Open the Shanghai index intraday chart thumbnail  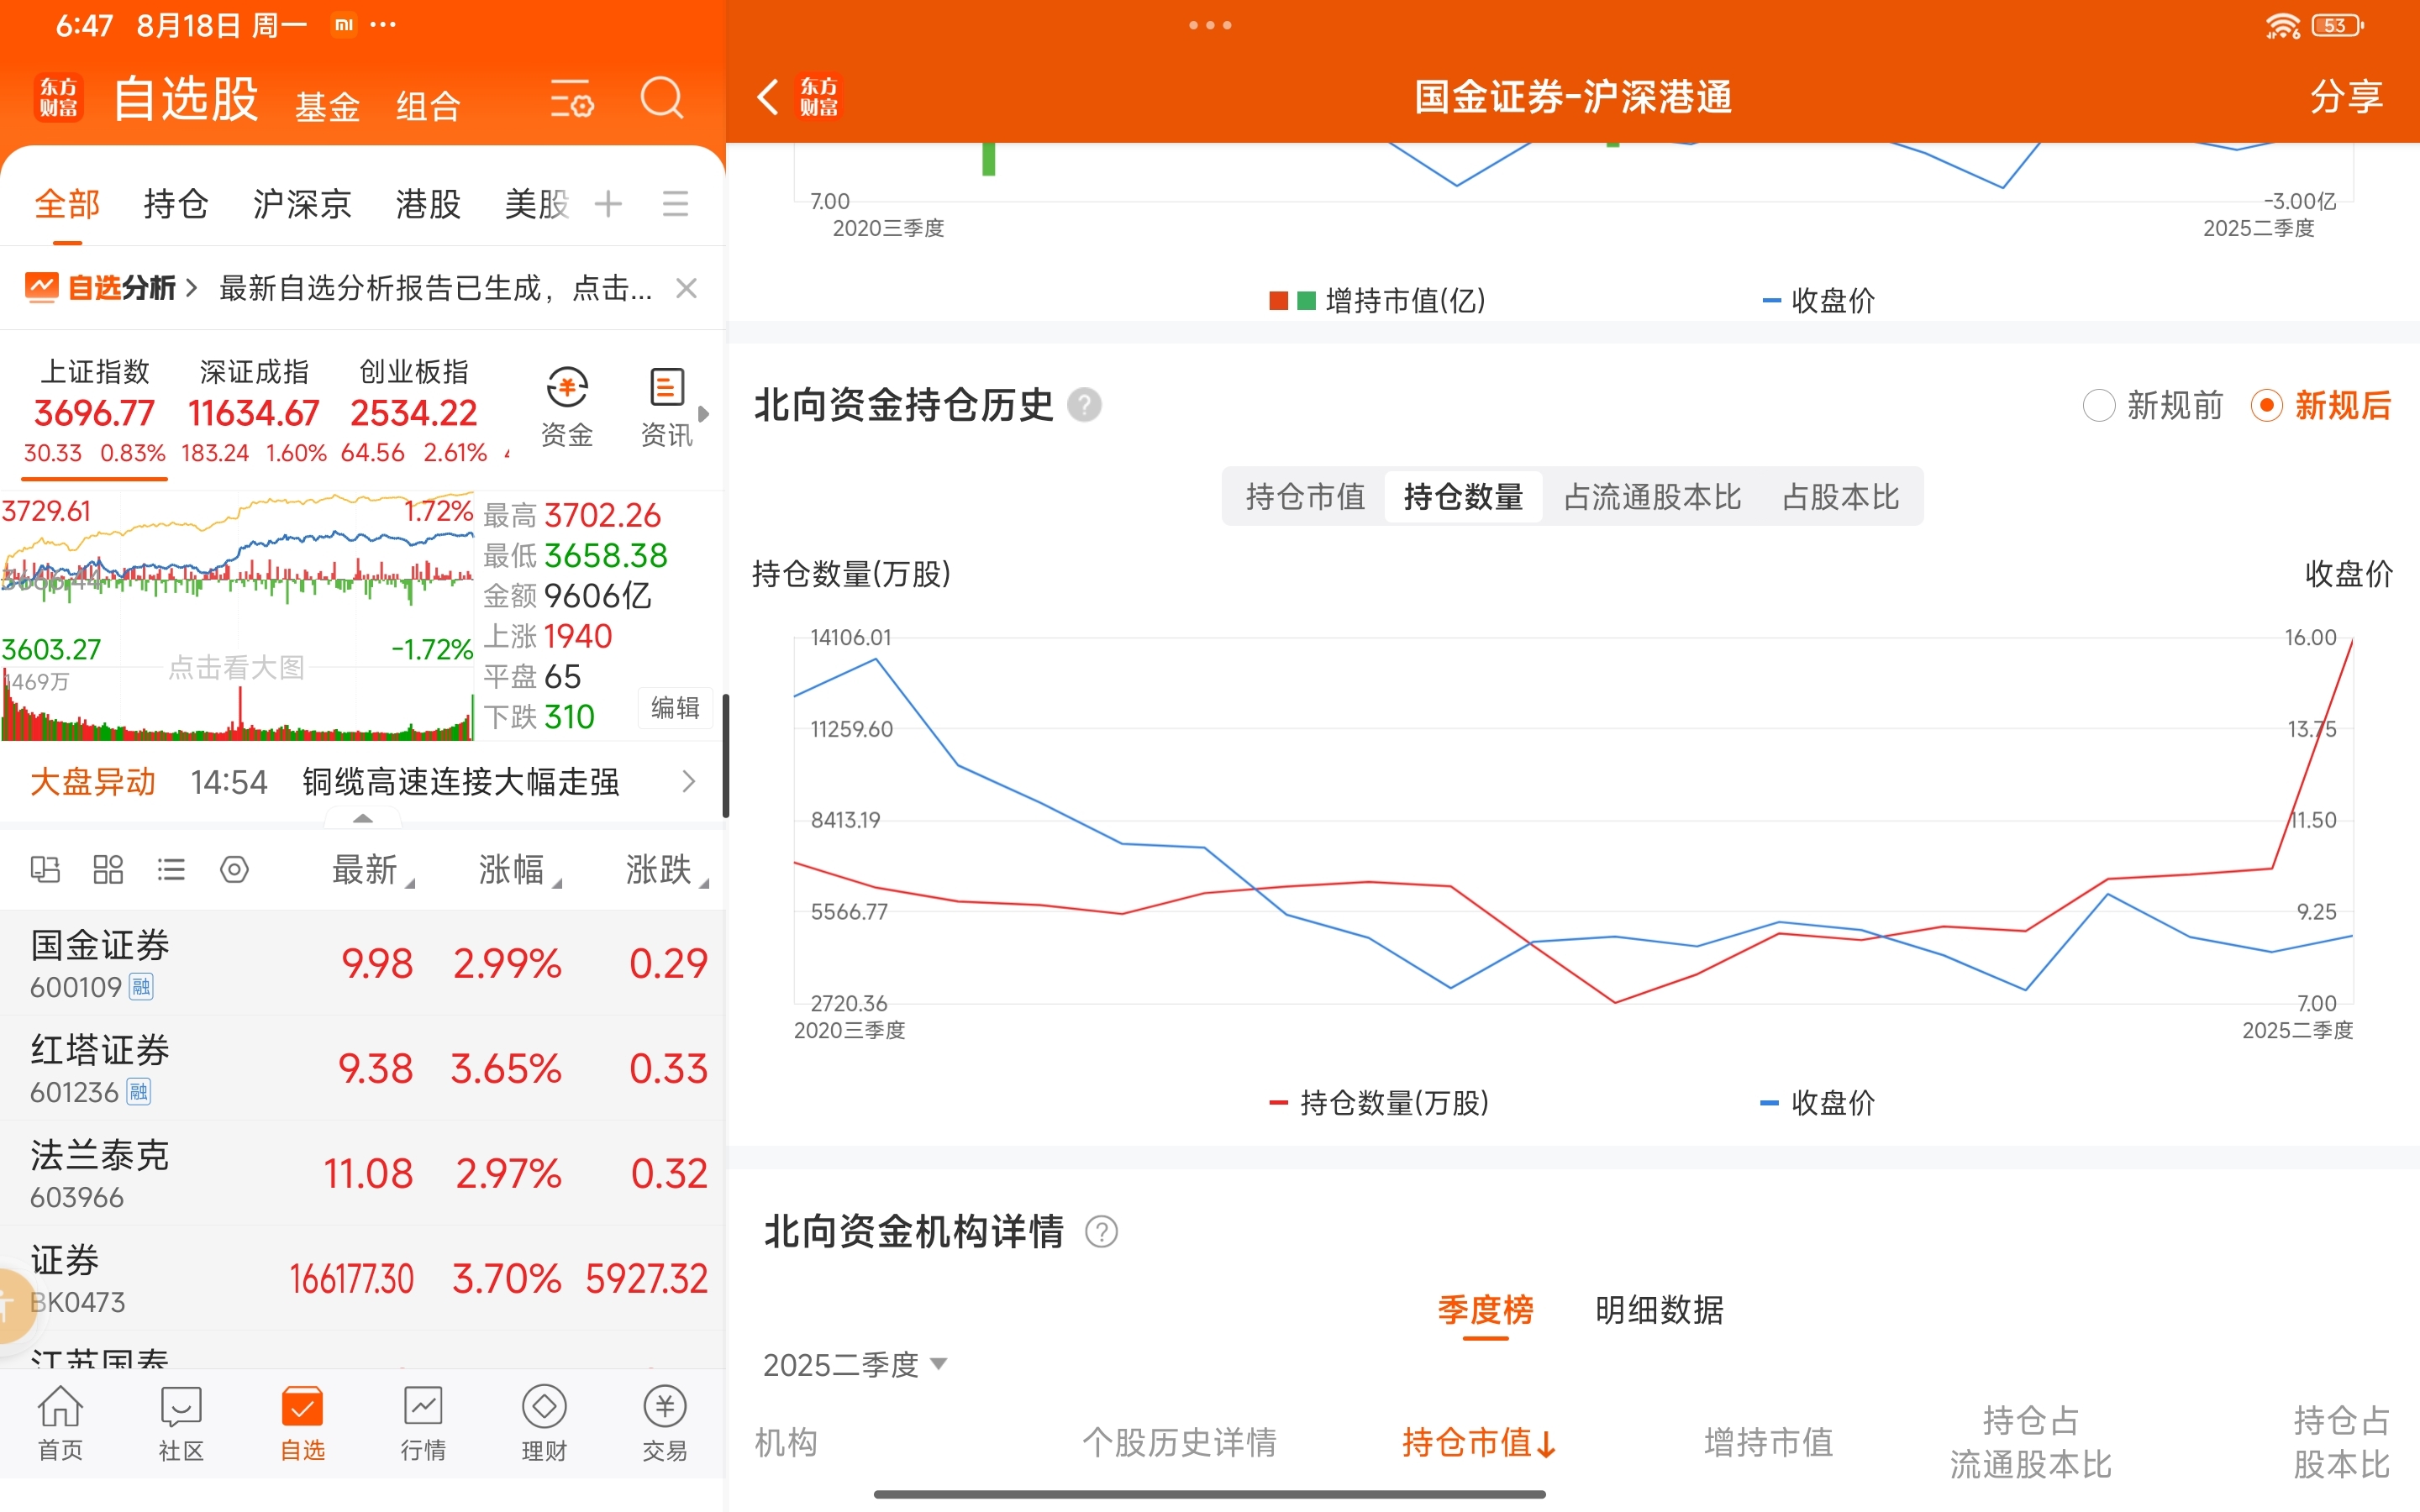click(x=237, y=615)
